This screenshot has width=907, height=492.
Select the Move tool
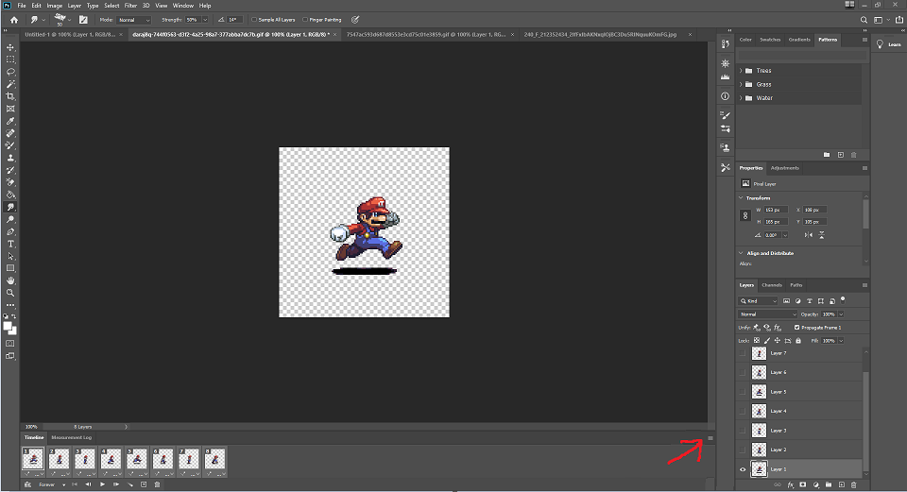10,47
